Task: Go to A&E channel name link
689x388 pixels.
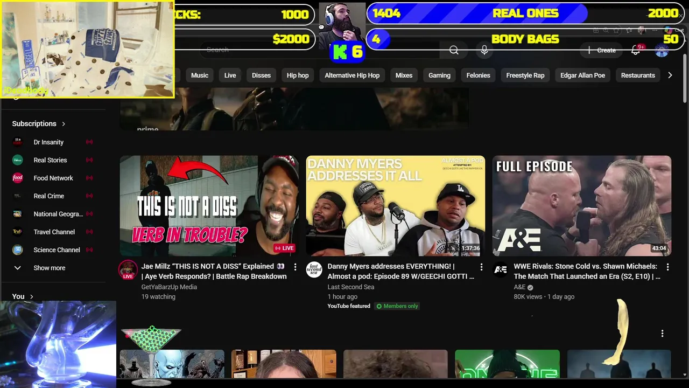Action: 519,287
